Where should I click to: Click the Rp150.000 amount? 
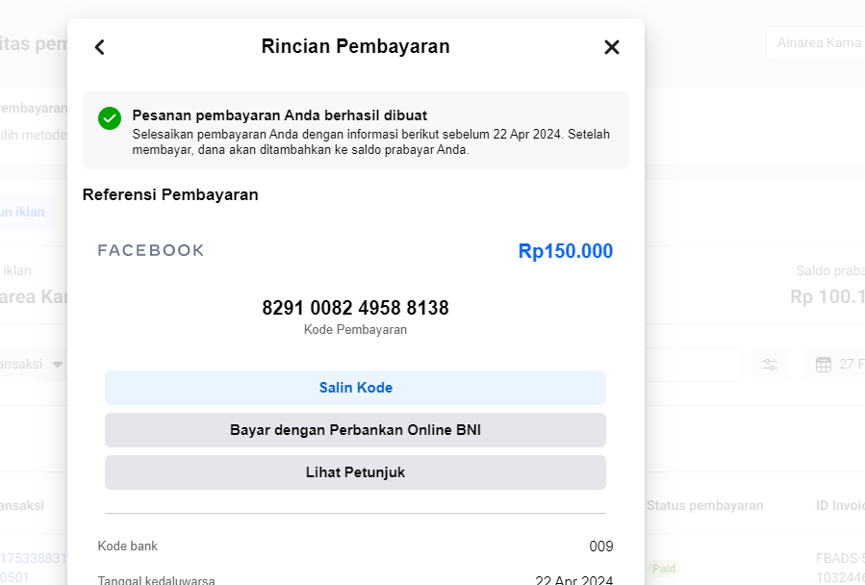tap(566, 251)
